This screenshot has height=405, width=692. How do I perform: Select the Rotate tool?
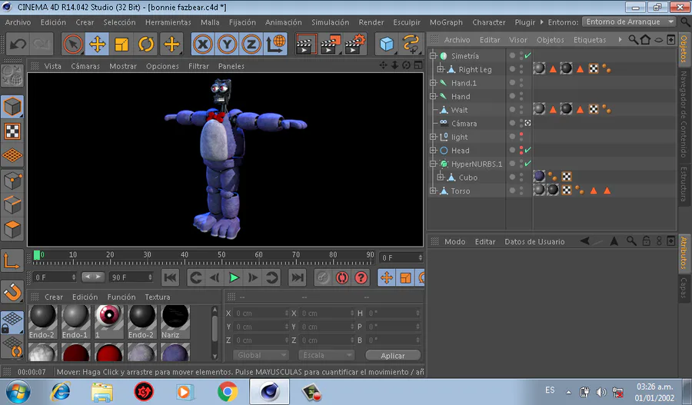coord(146,44)
